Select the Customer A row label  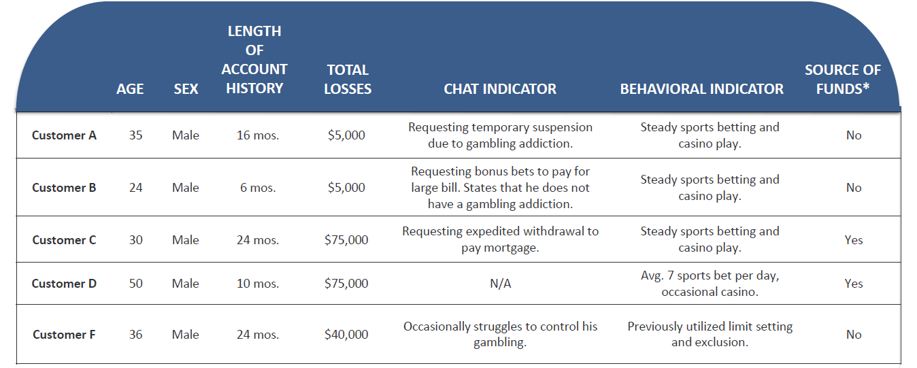pyautogui.click(x=64, y=135)
